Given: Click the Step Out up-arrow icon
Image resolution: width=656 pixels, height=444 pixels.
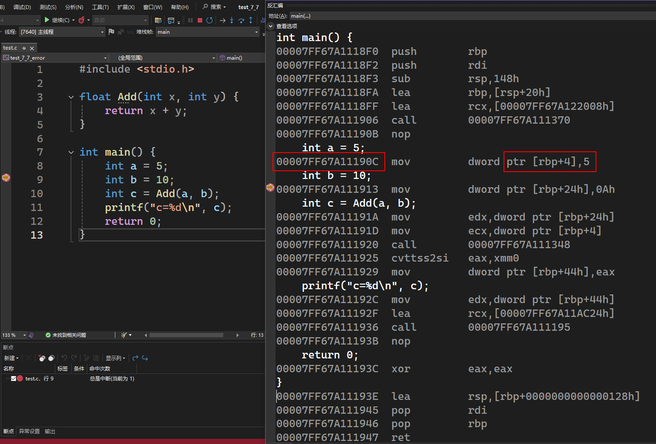Looking at the screenshot, I should point(251,20).
